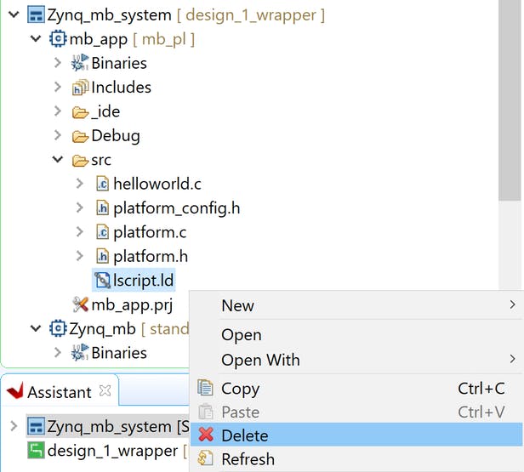Click Refresh in the context menu
The width and height of the screenshot is (524, 472).
tap(248, 459)
